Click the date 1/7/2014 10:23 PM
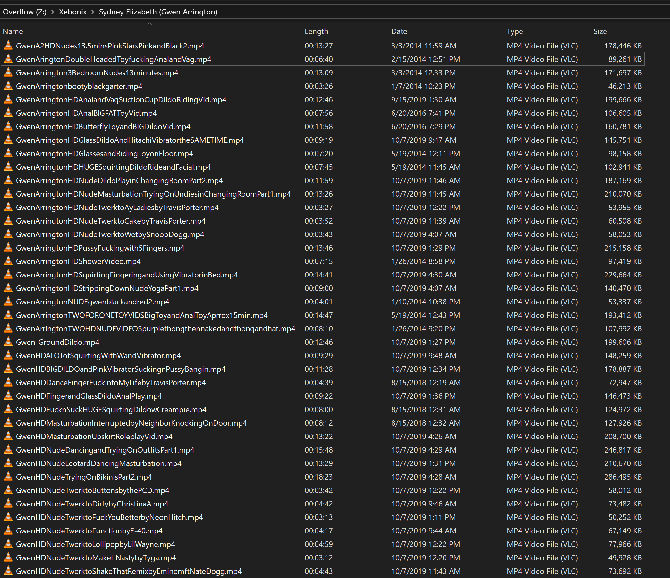Image resolution: width=670 pixels, height=578 pixels. click(x=424, y=86)
